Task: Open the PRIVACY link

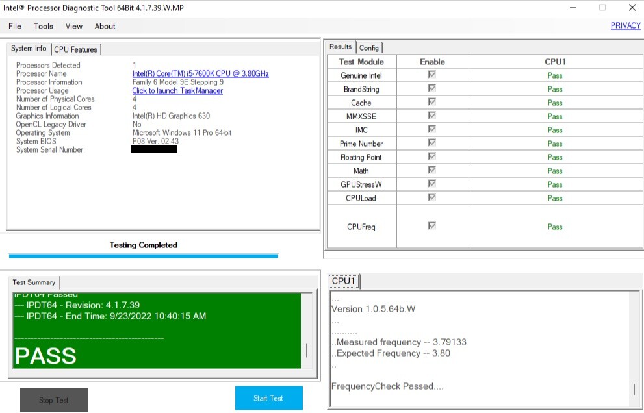Action: pos(626,25)
